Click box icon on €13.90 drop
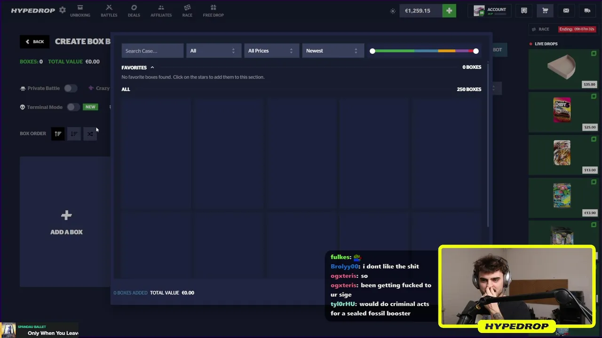The height and width of the screenshot is (338, 602). (594, 182)
